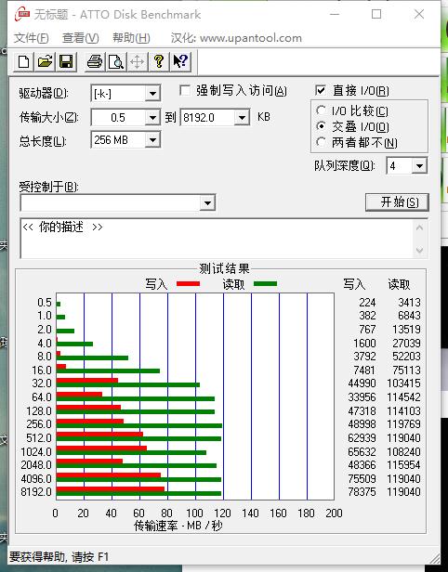Click the four-arrow move toolbar icon

coord(138,61)
